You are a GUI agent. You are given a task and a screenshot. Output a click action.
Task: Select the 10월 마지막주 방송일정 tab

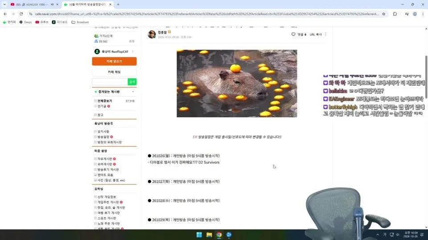pyautogui.click(x=87, y=4)
